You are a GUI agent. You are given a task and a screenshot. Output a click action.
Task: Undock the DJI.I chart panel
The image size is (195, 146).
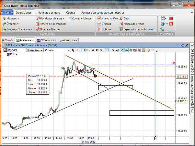pyautogui.click(x=183, y=45)
